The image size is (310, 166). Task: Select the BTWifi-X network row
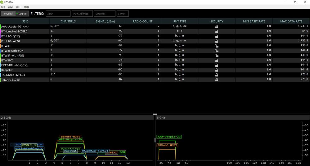click(155, 60)
